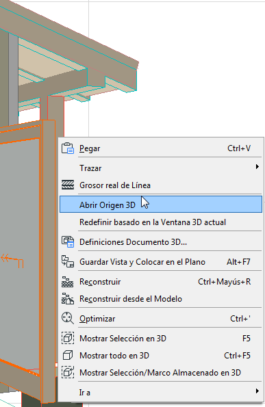Click the Ctrl+V shortcut label
This screenshot has width=265, height=407.
pos(239,148)
